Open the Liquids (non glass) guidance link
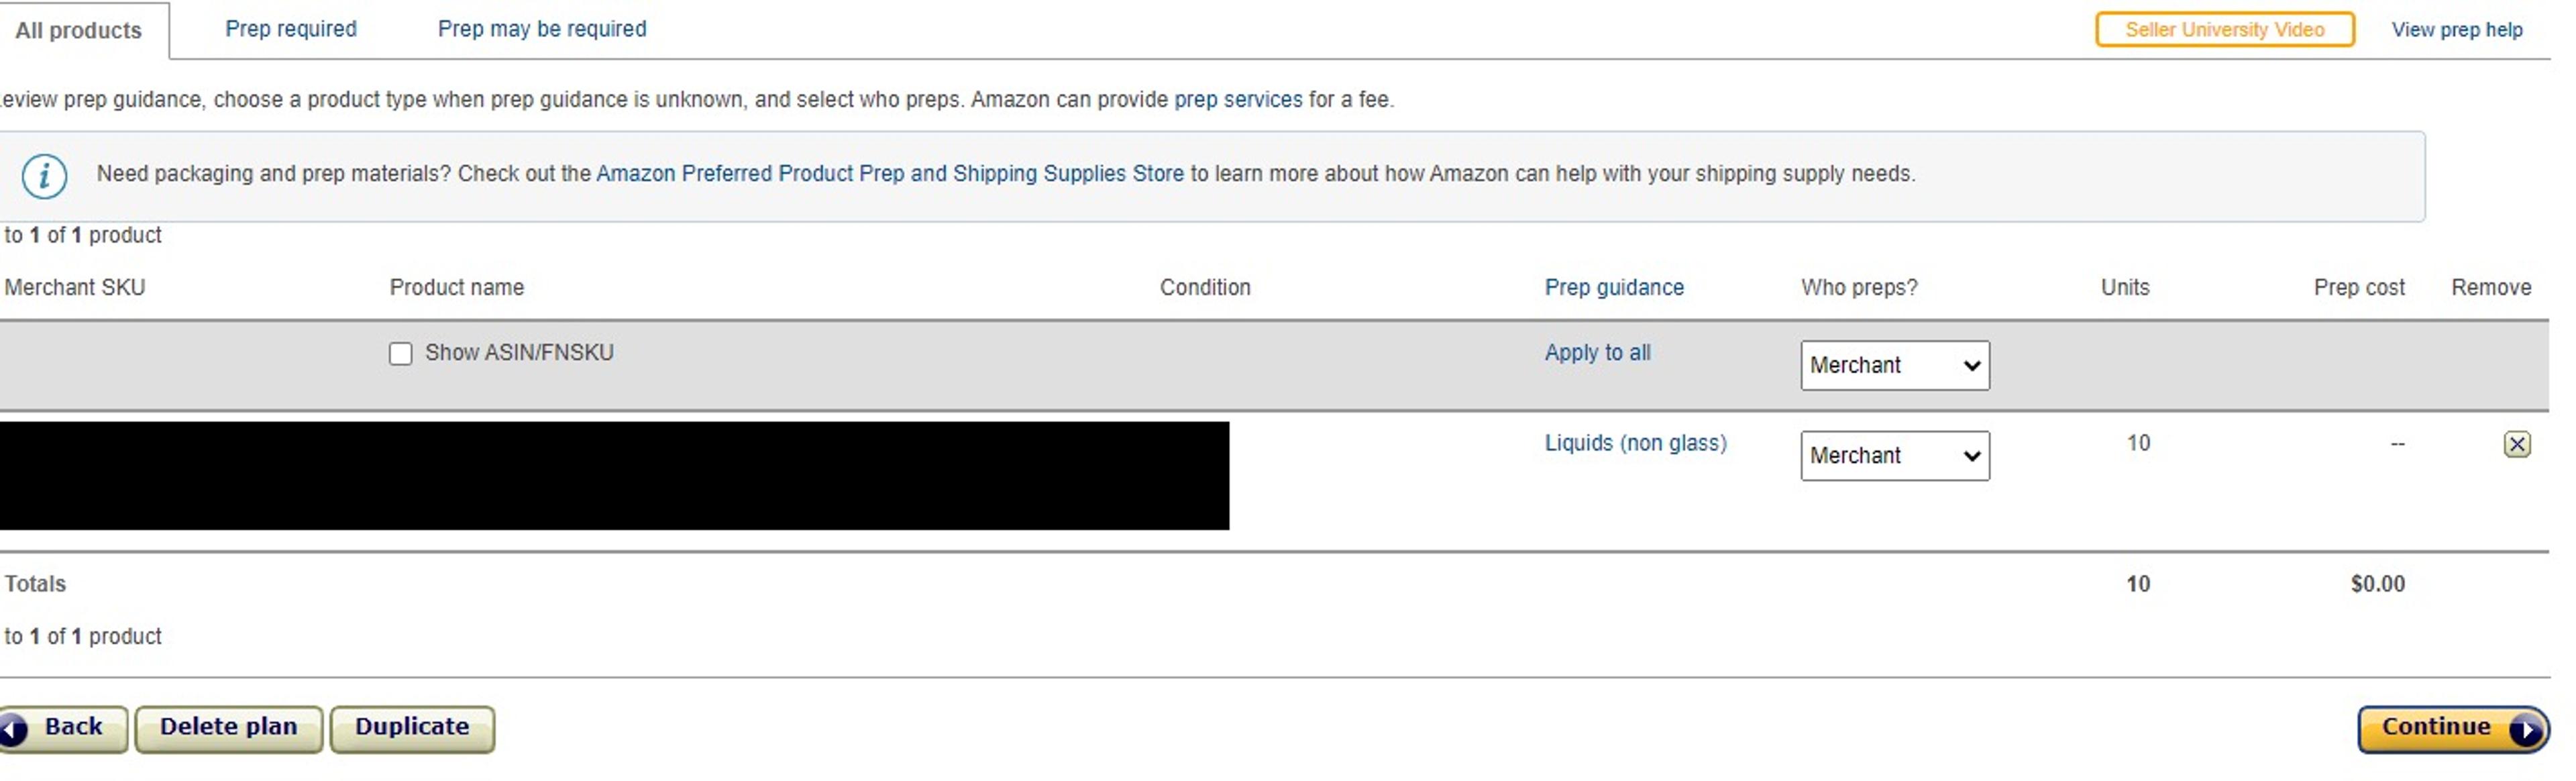 pyautogui.click(x=1635, y=443)
